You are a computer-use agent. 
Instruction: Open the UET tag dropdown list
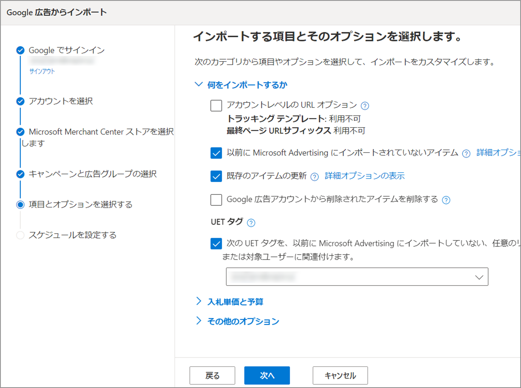[x=357, y=277]
